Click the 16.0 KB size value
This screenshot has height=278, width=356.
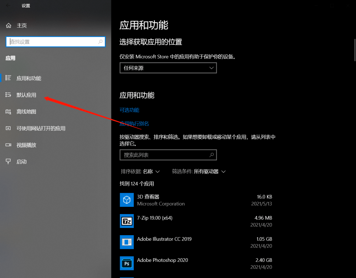pyautogui.click(x=264, y=197)
